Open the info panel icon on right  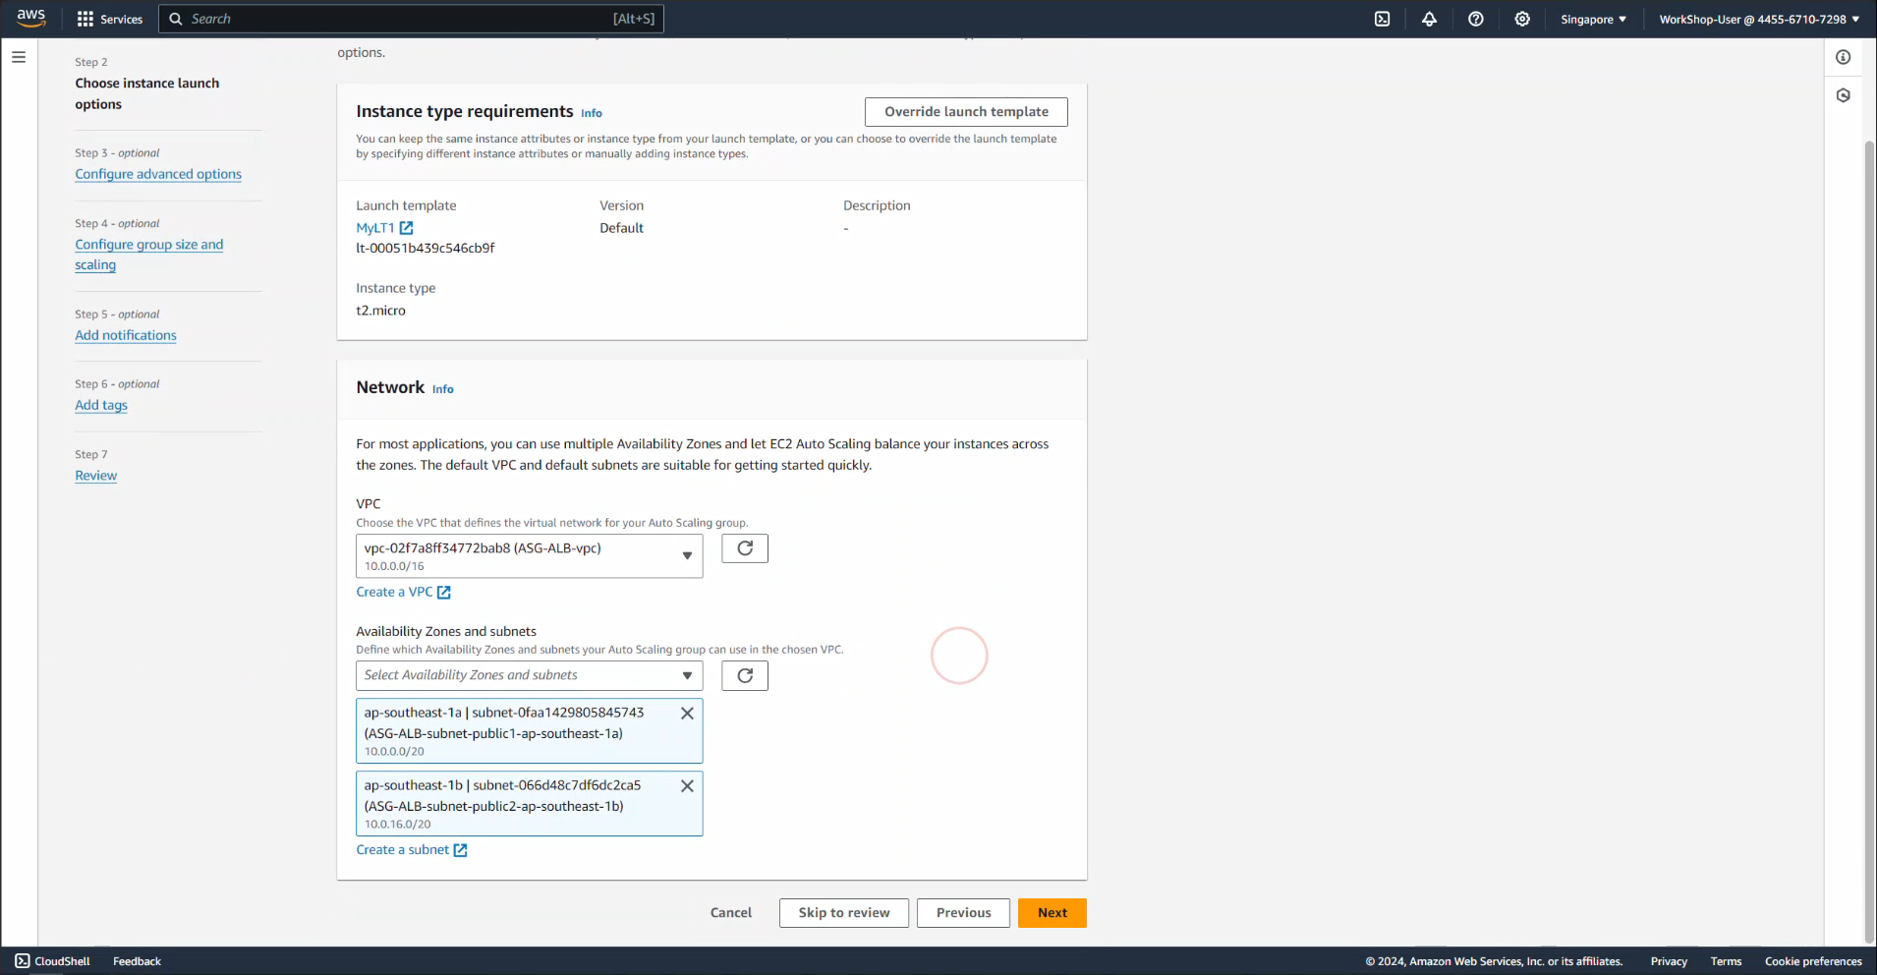tap(1843, 57)
